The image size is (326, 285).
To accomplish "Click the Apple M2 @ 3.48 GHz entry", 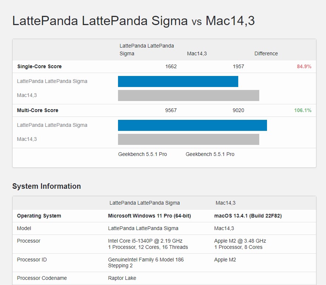I will (240, 241).
